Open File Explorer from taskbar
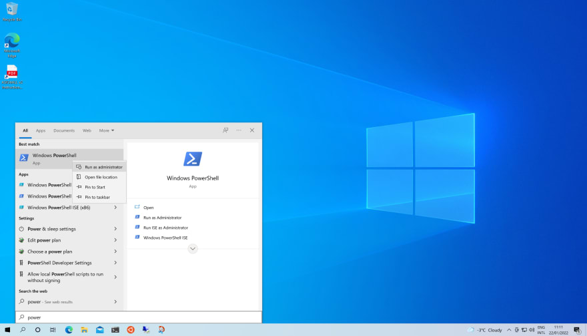Screen dimensions: 587x336 pos(84,329)
